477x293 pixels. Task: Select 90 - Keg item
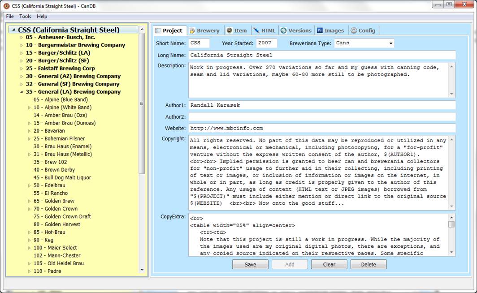pyautogui.click(x=43, y=240)
